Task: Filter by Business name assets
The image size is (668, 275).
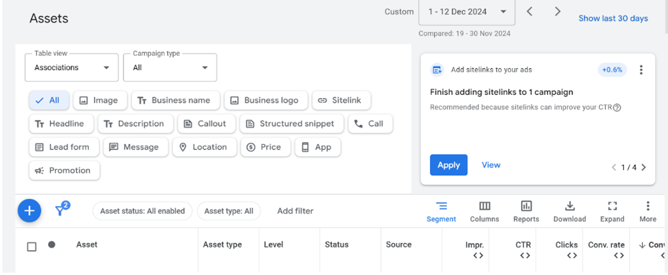Action: (x=176, y=101)
